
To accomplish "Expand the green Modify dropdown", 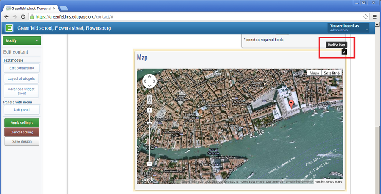I will 21,40.
